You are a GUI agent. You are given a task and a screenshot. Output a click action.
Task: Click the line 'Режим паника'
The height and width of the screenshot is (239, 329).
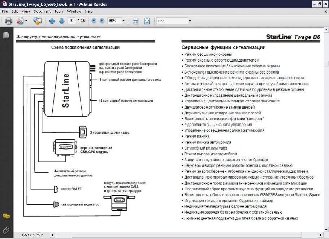point(196,136)
